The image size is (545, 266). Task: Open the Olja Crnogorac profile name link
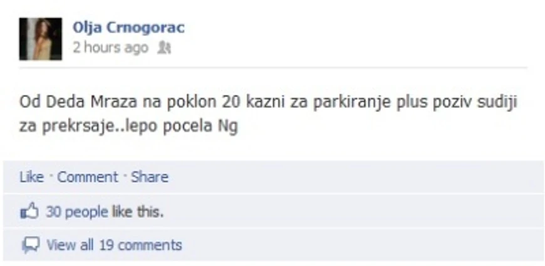click(128, 27)
